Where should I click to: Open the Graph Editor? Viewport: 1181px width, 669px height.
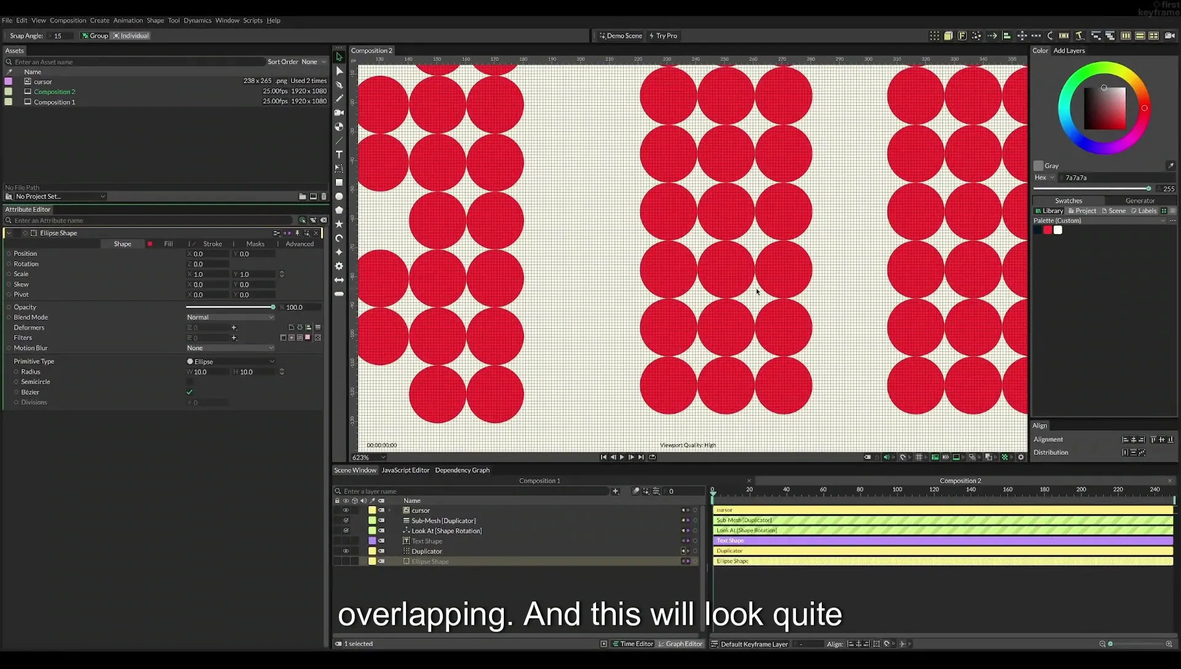tap(680, 644)
